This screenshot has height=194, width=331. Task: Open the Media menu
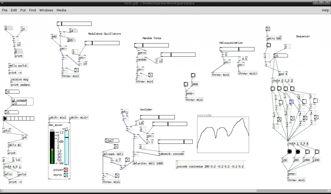[x=61, y=10]
